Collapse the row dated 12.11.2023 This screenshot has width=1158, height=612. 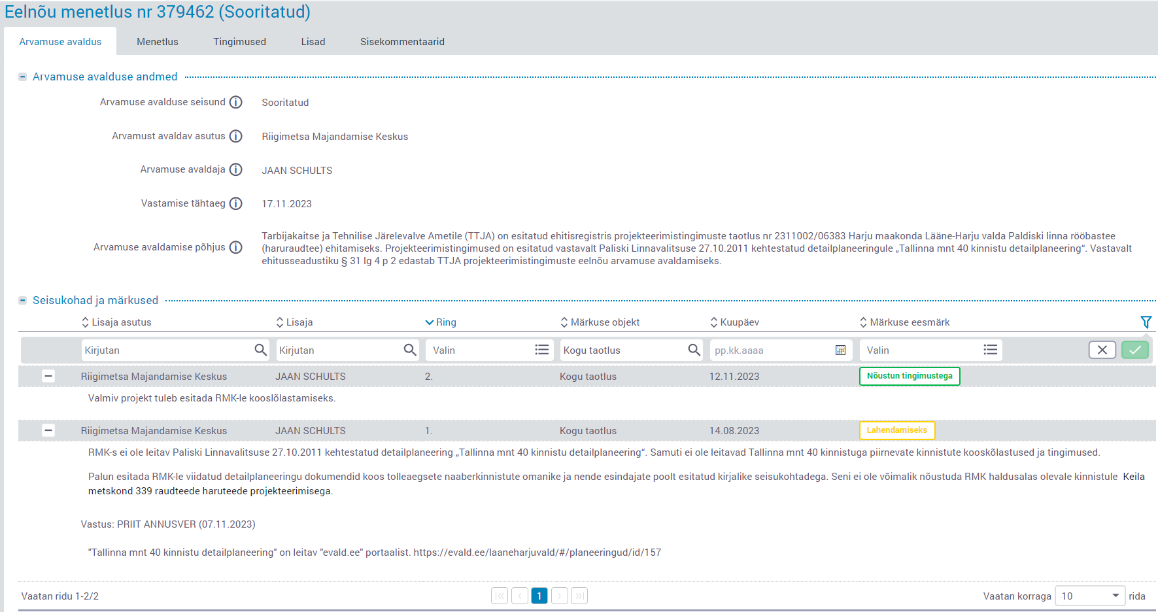(48, 376)
